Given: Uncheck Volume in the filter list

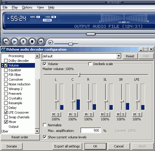Looking at the screenshot, I should pos(6,65).
